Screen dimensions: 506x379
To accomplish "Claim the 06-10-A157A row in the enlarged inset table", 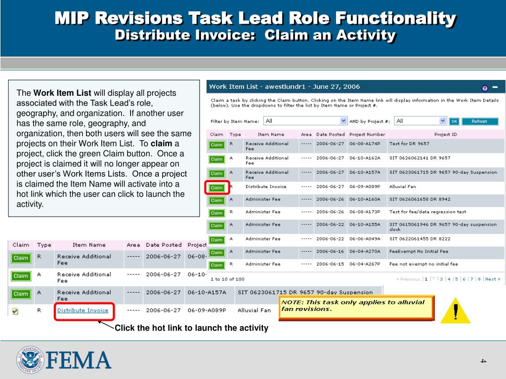I will coord(21,294).
